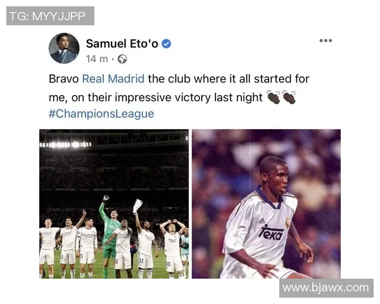Follow the Real Madrid tagged link
The width and height of the screenshot is (380, 304).
point(113,79)
